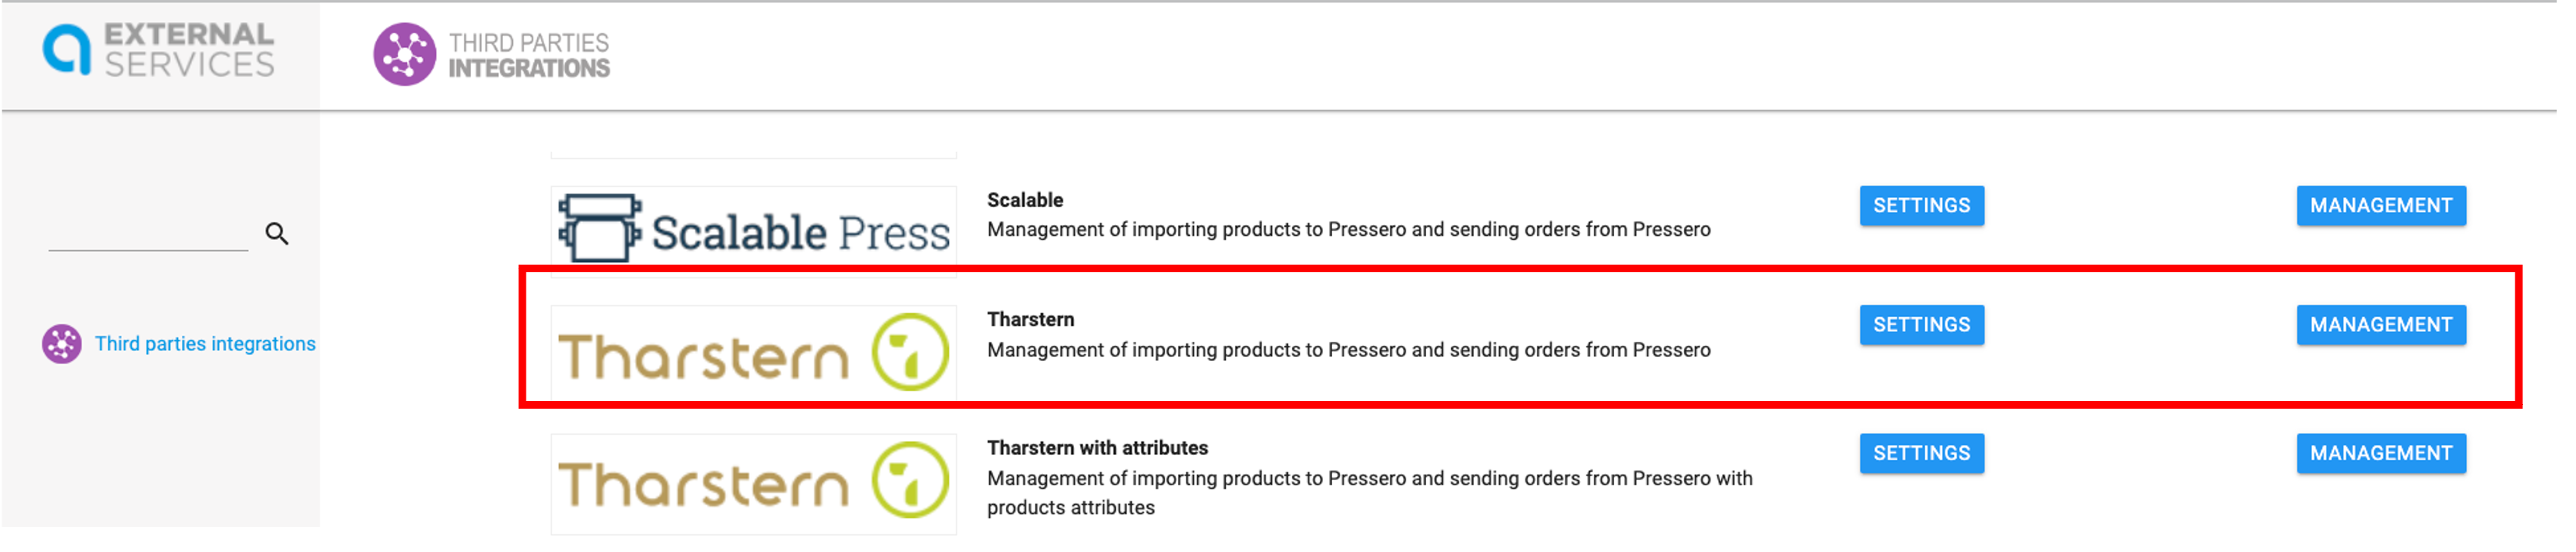Open Management for Tharstern with attributes
Image resolution: width=2576 pixels, height=552 pixels.
2380,453
